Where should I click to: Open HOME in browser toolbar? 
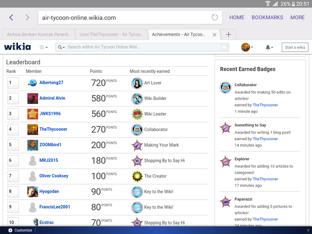pyautogui.click(x=236, y=18)
